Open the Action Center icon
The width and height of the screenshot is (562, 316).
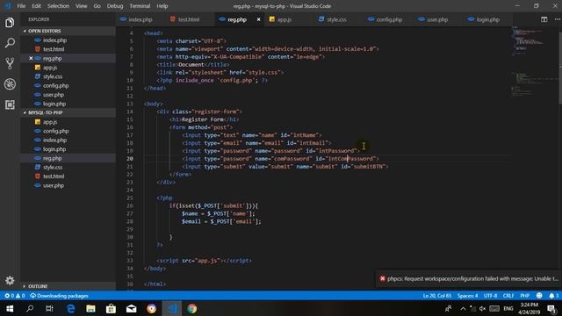(x=552, y=308)
